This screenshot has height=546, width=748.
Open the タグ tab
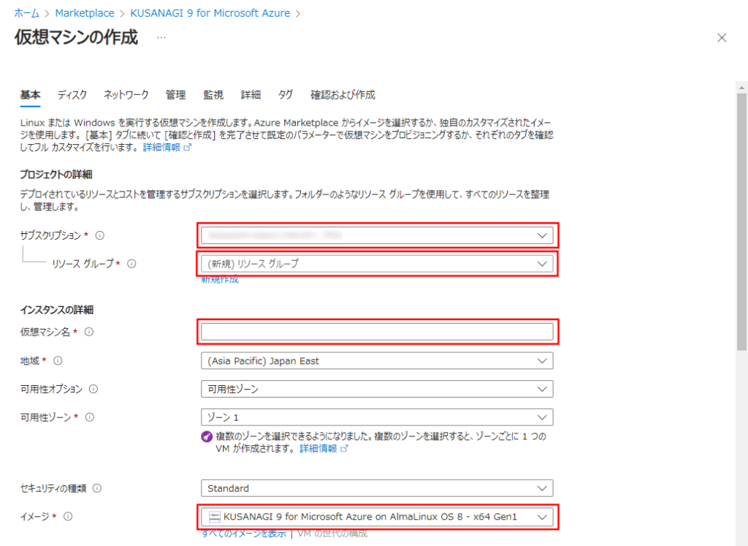tap(286, 95)
